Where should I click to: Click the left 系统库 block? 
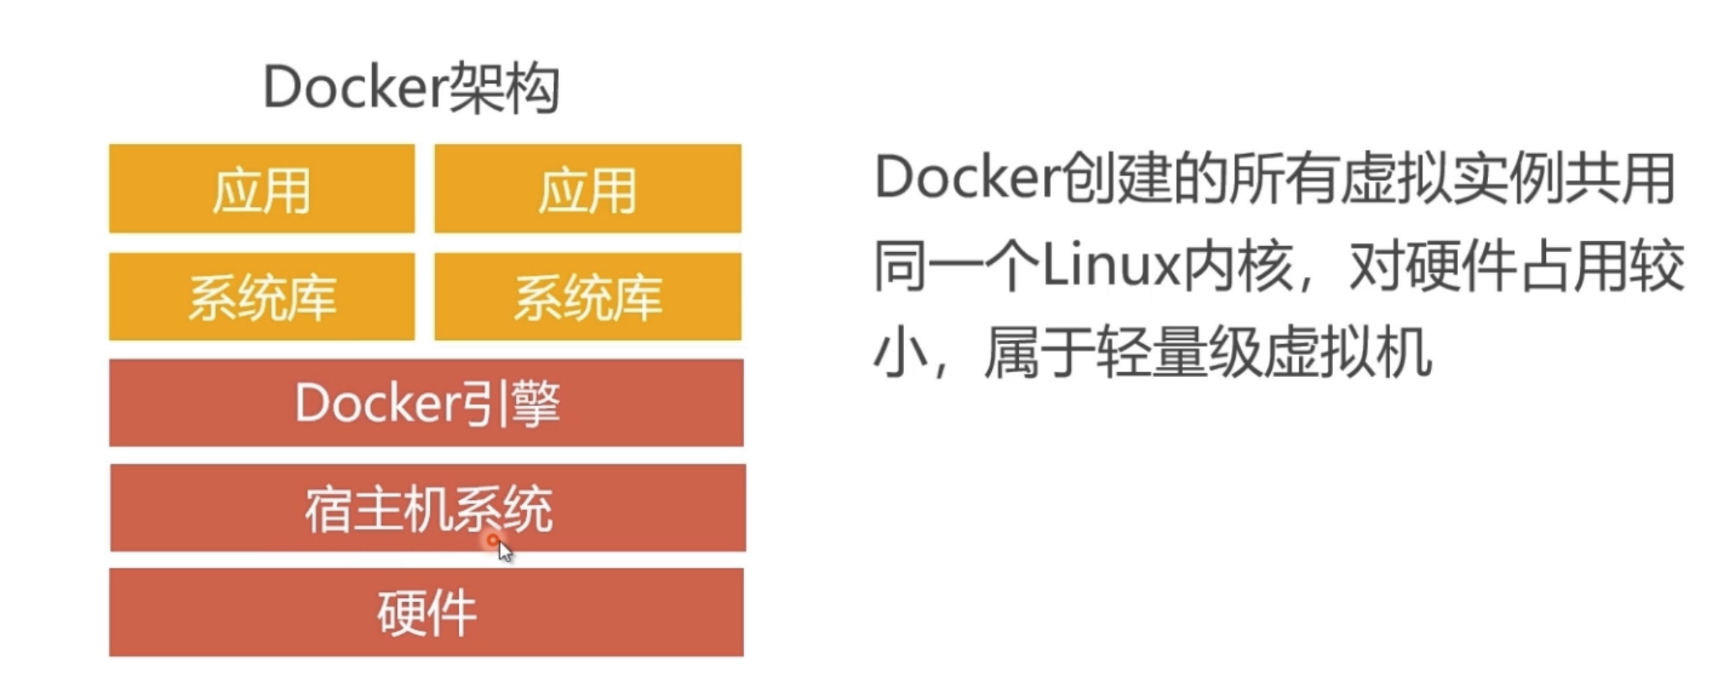click(x=261, y=296)
